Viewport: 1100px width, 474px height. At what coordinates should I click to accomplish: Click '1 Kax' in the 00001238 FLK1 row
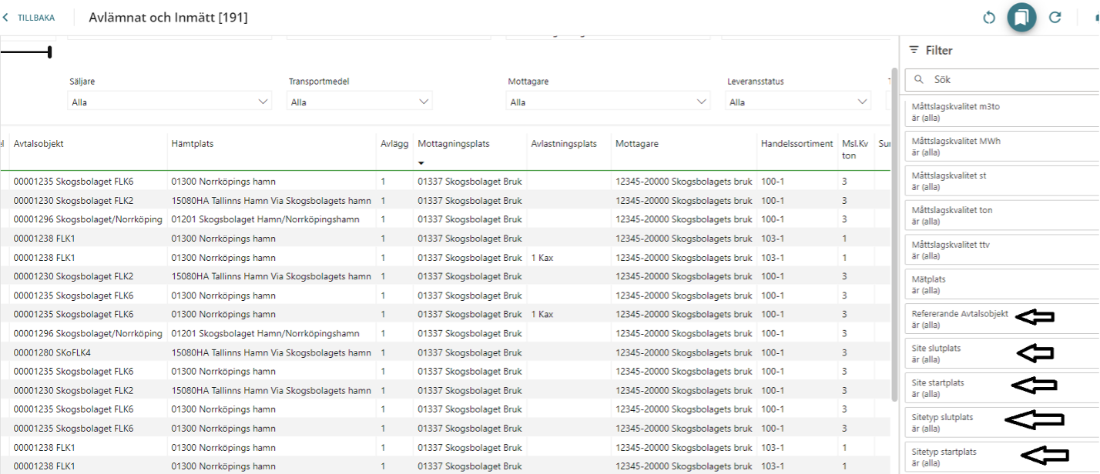coord(542,258)
